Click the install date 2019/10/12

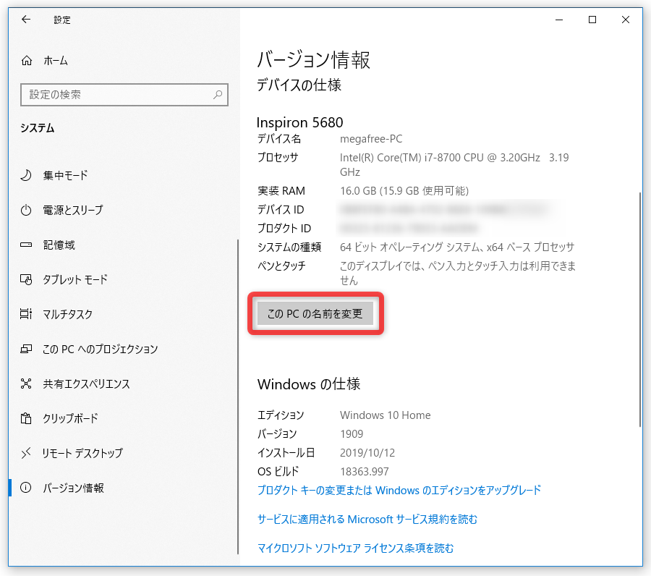[x=367, y=453]
